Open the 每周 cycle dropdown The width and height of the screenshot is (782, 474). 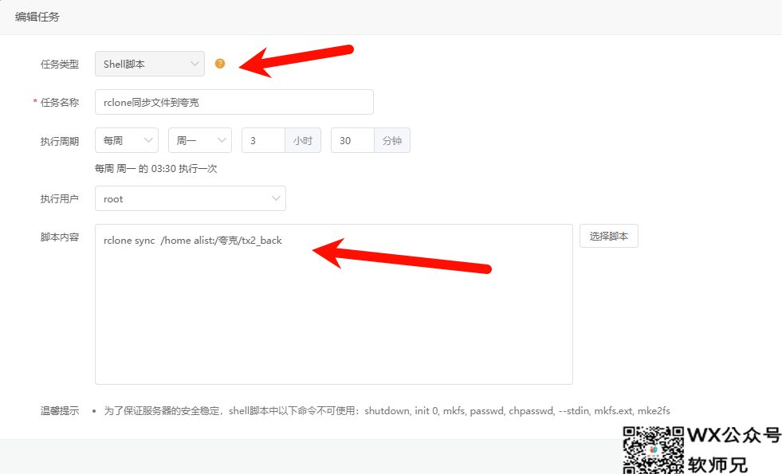127,140
